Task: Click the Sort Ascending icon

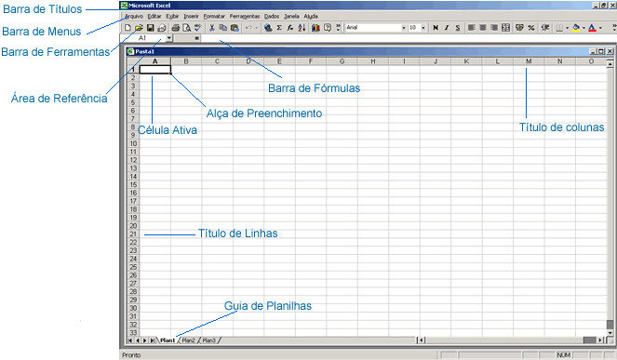Action: (x=302, y=28)
